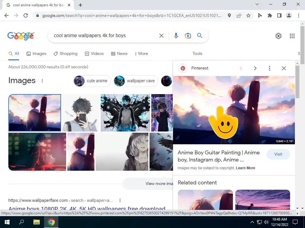The image size is (305, 228).
Task: Open the Windows notification center
Action: [295, 222]
